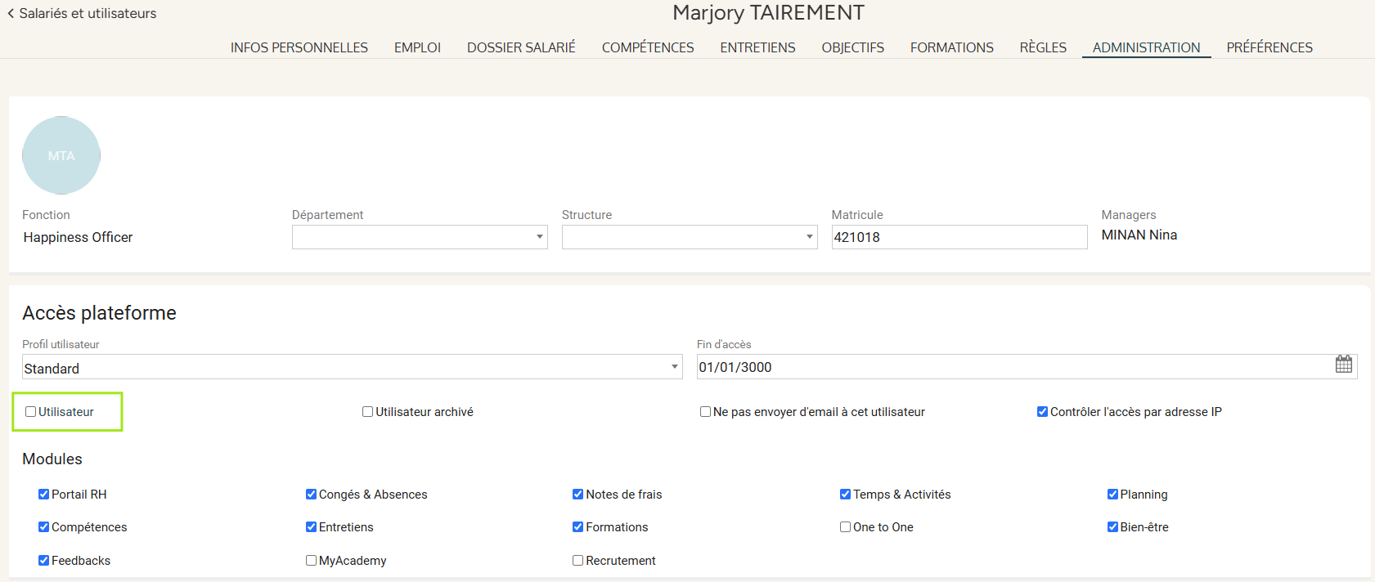Uncheck the Portail RH module
The image size is (1375, 582).
tap(43, 495)
